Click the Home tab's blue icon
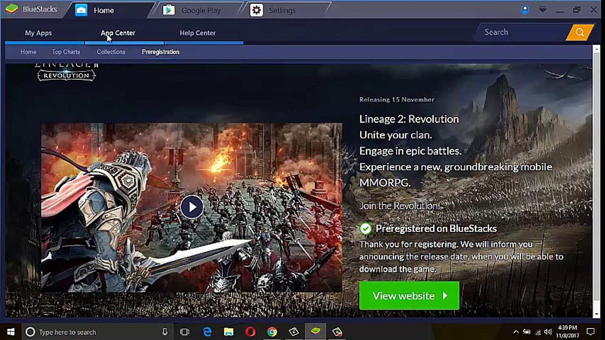The height and width of the screenshot is (340, 605). 81,10
